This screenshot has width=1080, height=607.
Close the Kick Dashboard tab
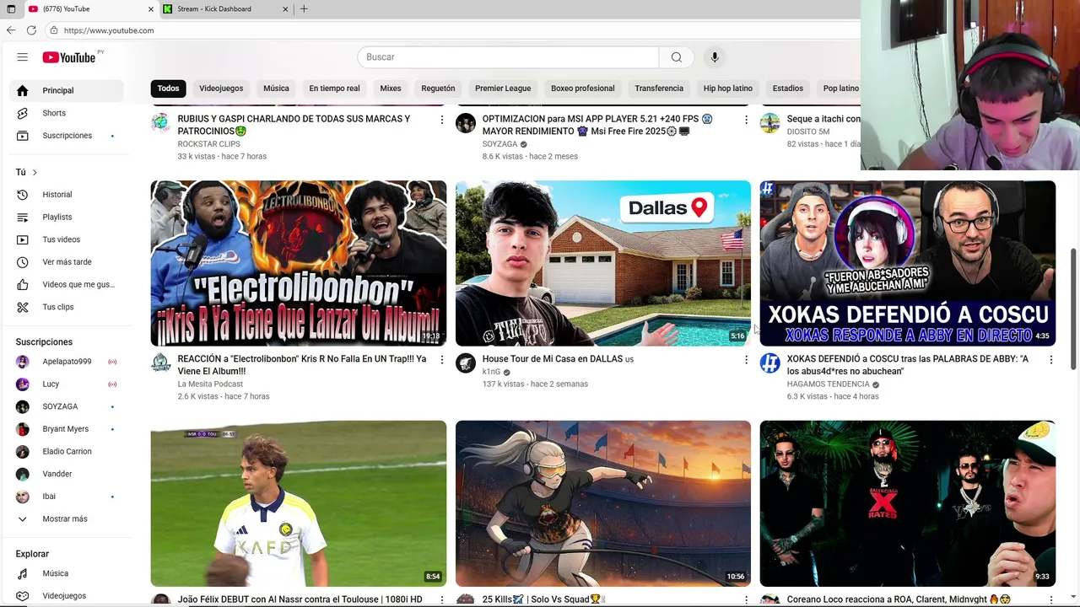point(285,9)
